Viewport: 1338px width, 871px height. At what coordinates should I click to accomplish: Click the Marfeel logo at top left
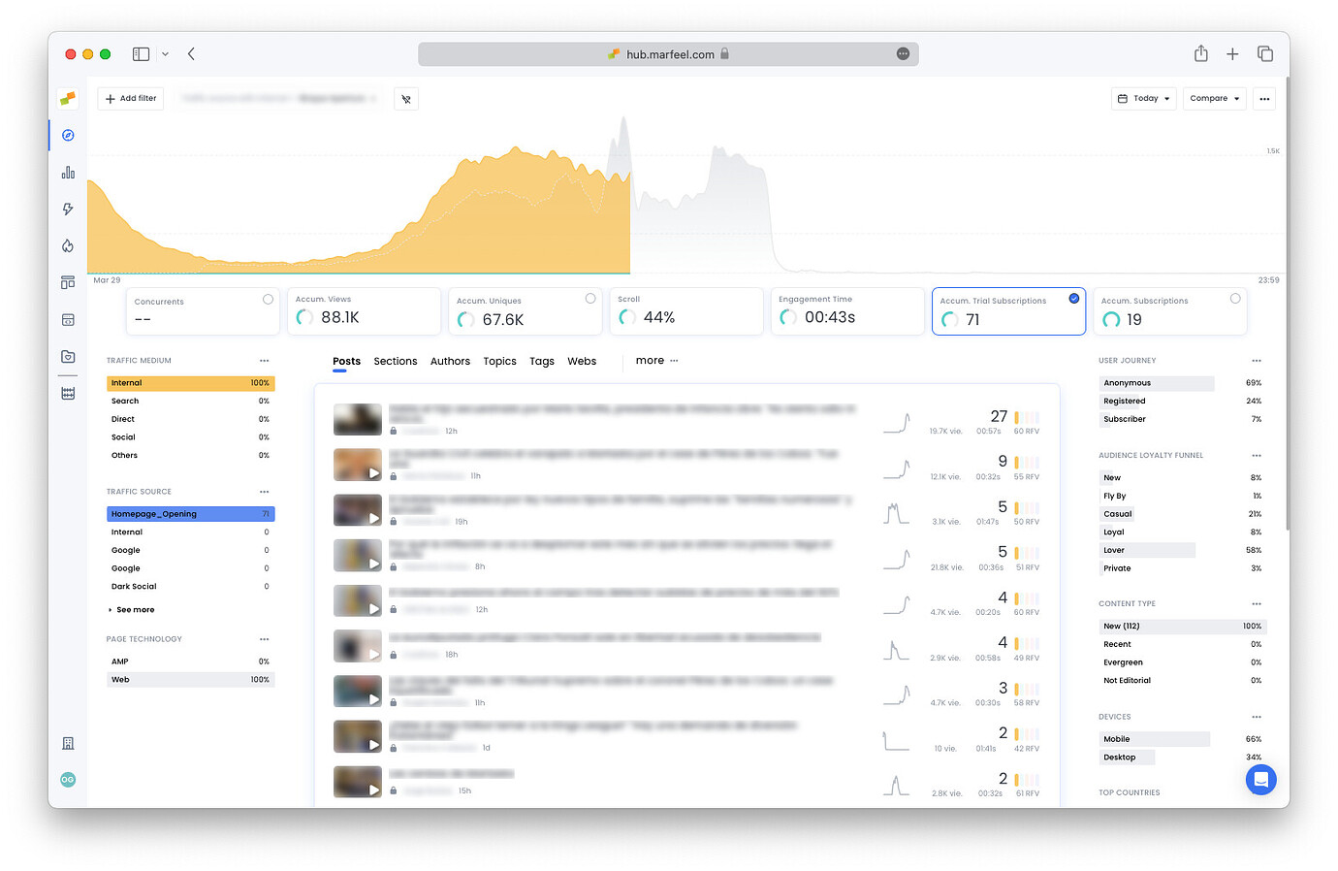[x=67, y=98]
